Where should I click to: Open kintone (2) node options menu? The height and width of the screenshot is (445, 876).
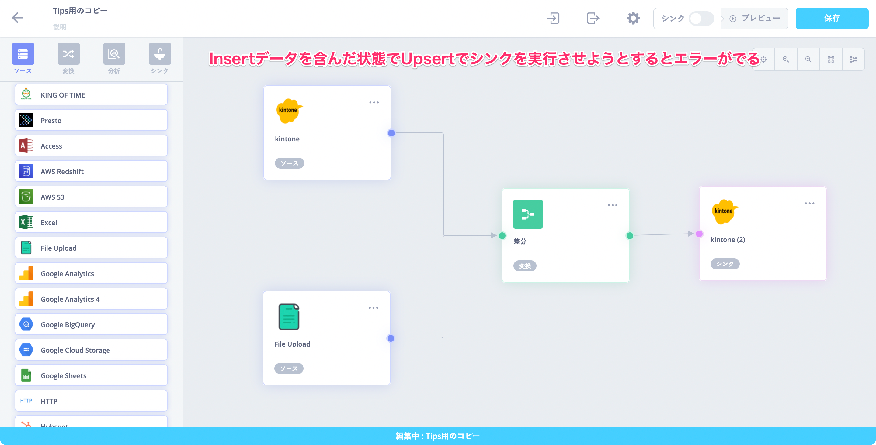pyautogui.click(x=809, y=203)
